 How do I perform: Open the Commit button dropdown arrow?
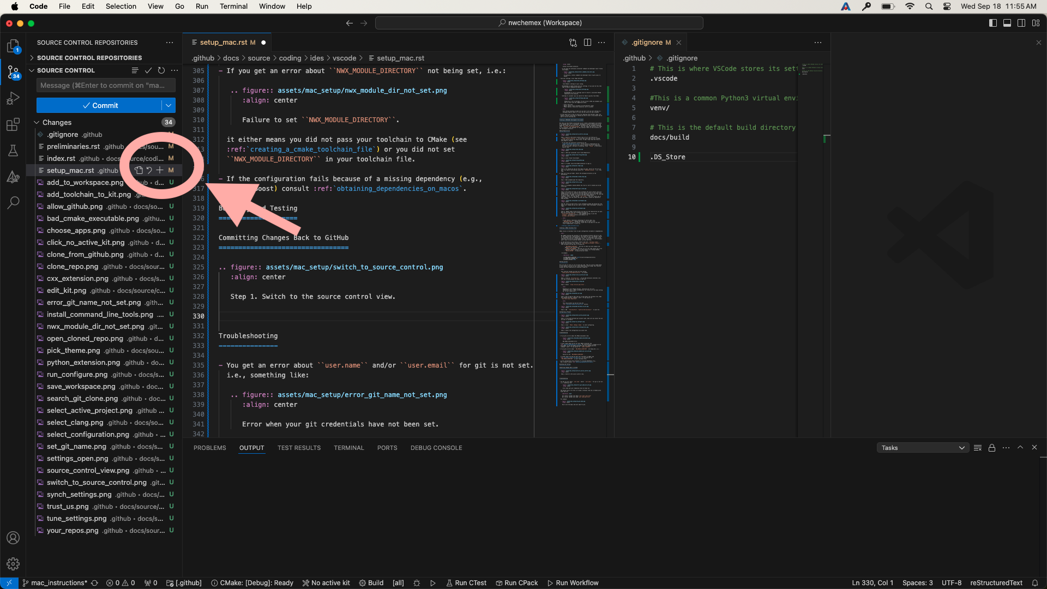click(169, 105)
